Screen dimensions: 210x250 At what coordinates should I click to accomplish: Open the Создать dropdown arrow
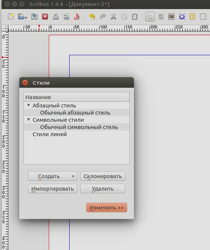73,176
